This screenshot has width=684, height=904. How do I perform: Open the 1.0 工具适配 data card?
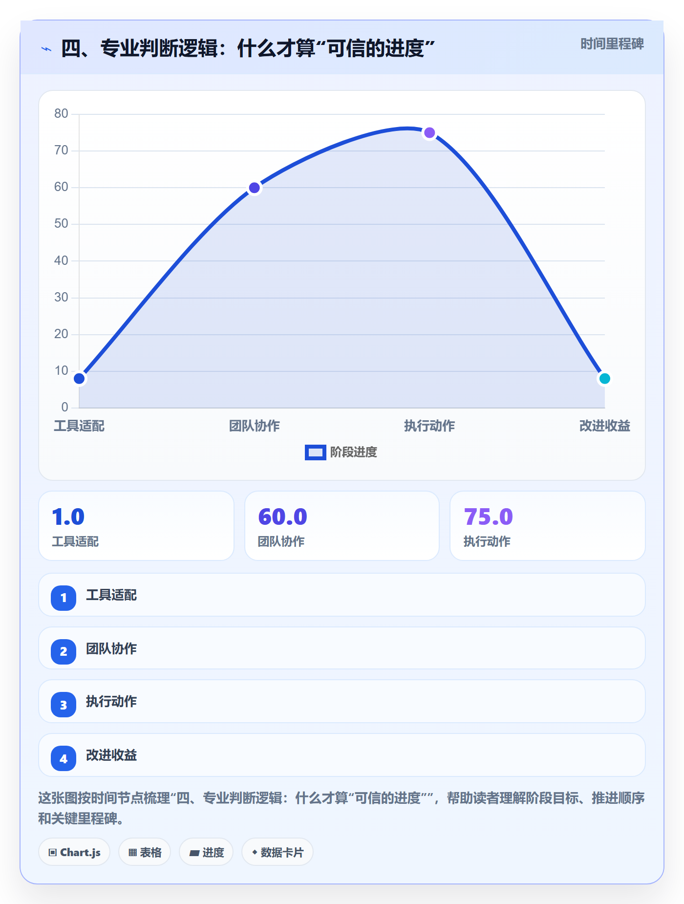coord(136,526)
